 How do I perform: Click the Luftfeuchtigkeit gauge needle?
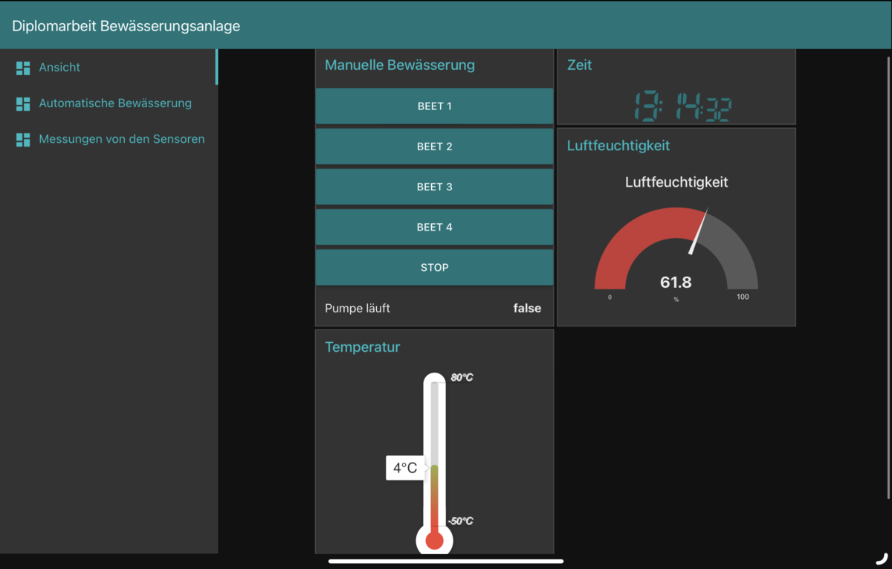click(x=699, y=232)
